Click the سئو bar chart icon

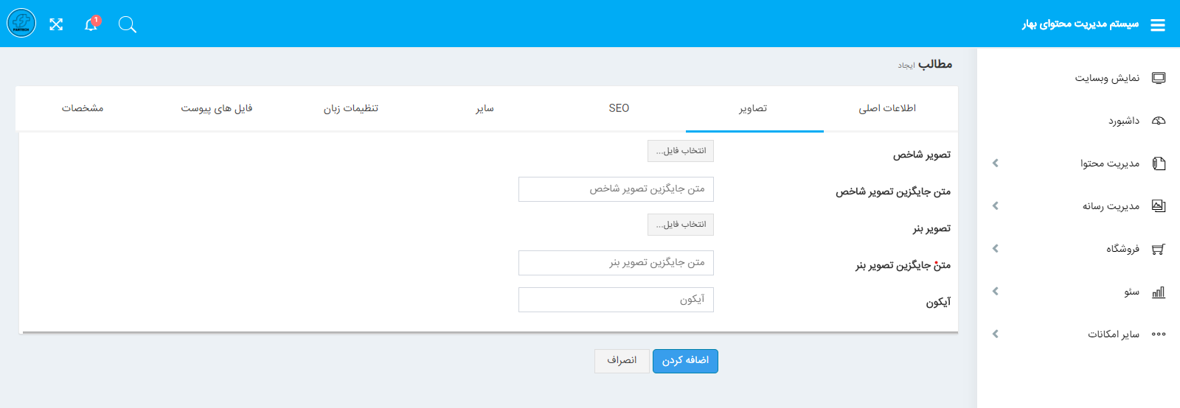1159,292
